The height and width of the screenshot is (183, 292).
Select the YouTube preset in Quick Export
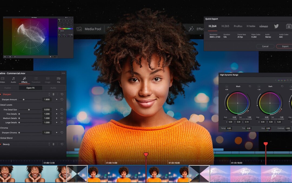[251, 26]
